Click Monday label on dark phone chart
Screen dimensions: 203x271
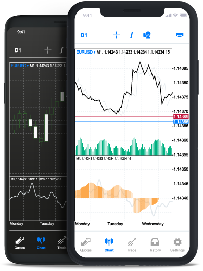click(x=17, y=223)
